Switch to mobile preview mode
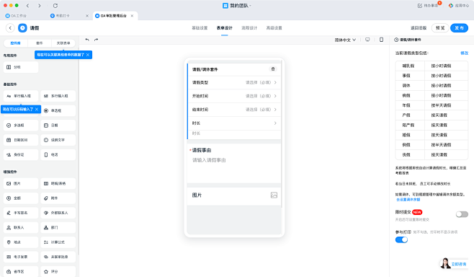Screen dimensions: 474x277 [382, 40]
